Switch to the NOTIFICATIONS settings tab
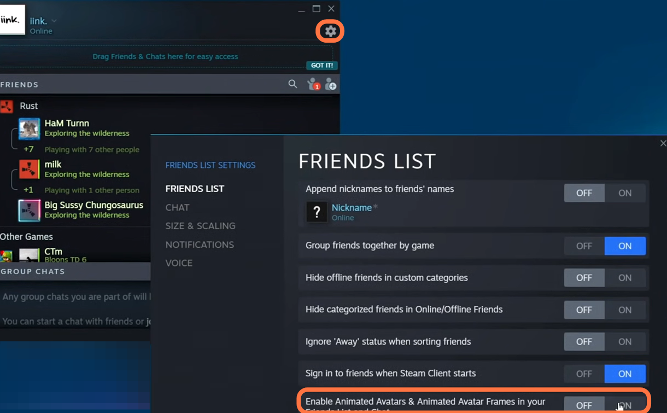The image size is (667, 413). click(200, 245)
